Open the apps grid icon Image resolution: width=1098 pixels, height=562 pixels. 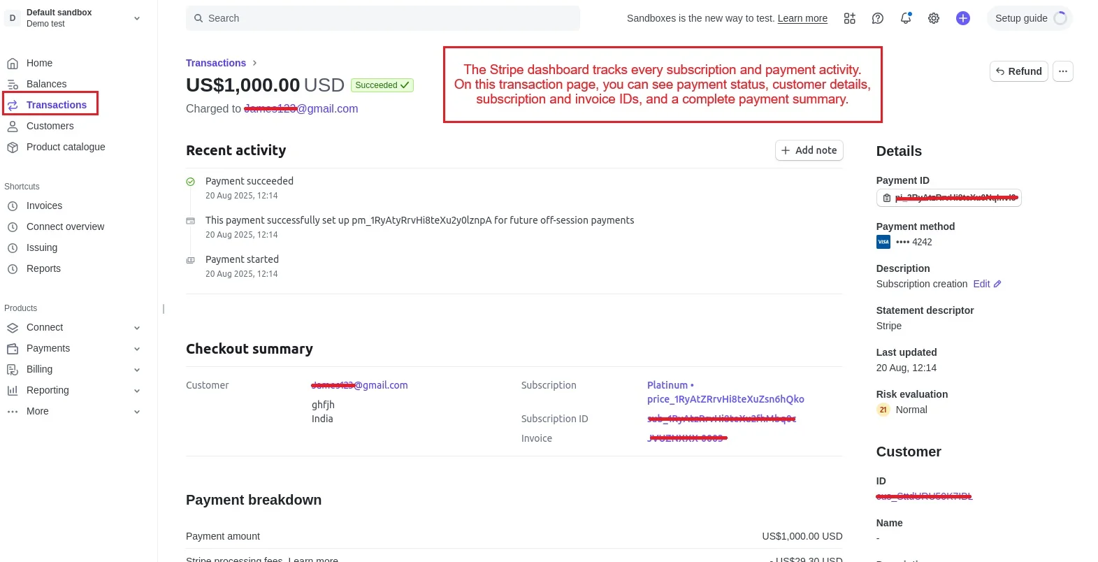click(849, 18)
